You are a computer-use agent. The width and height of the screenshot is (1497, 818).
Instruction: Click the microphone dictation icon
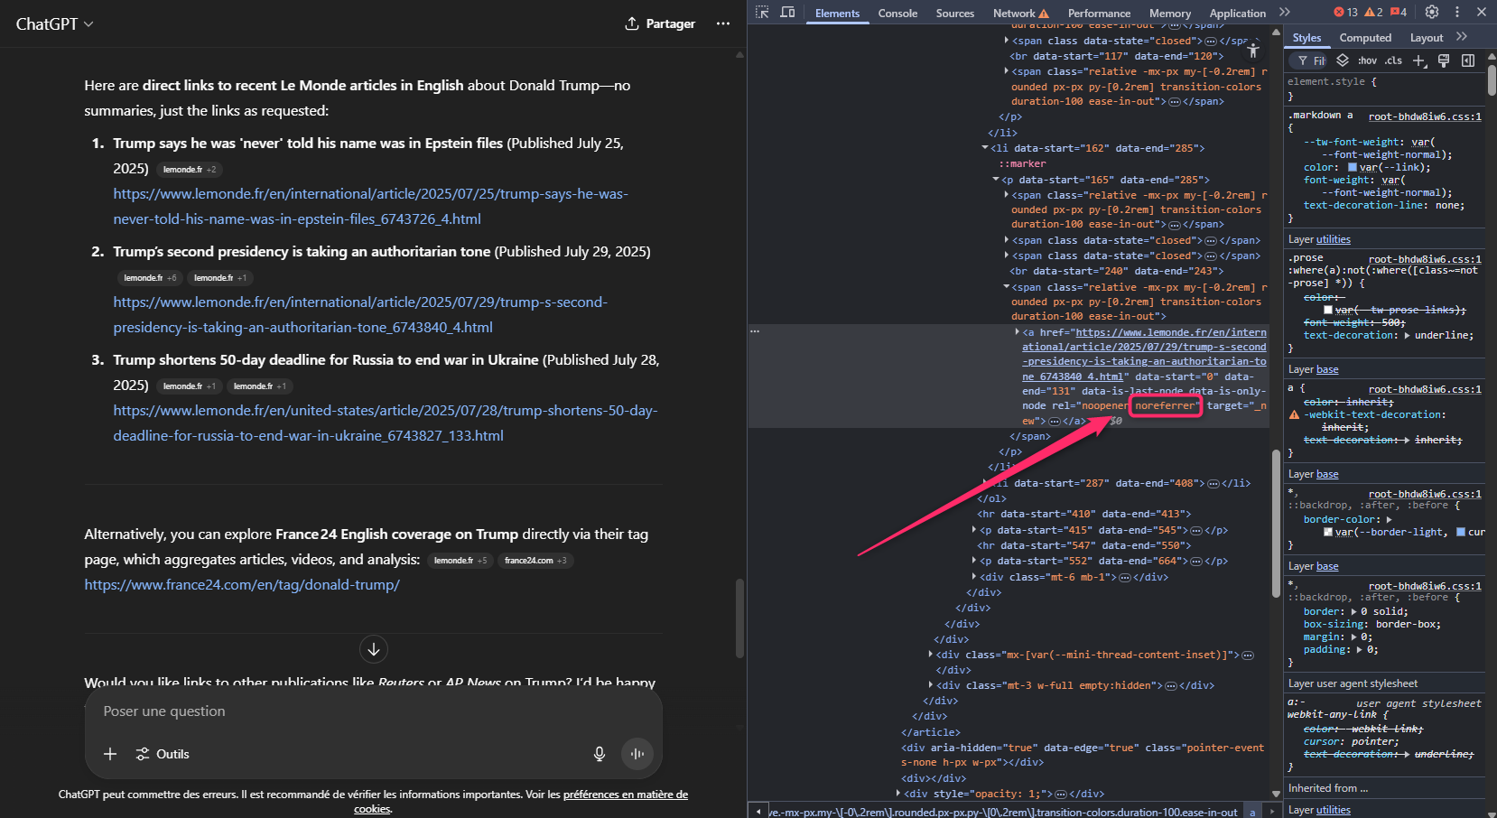click(x=600, y=754)
